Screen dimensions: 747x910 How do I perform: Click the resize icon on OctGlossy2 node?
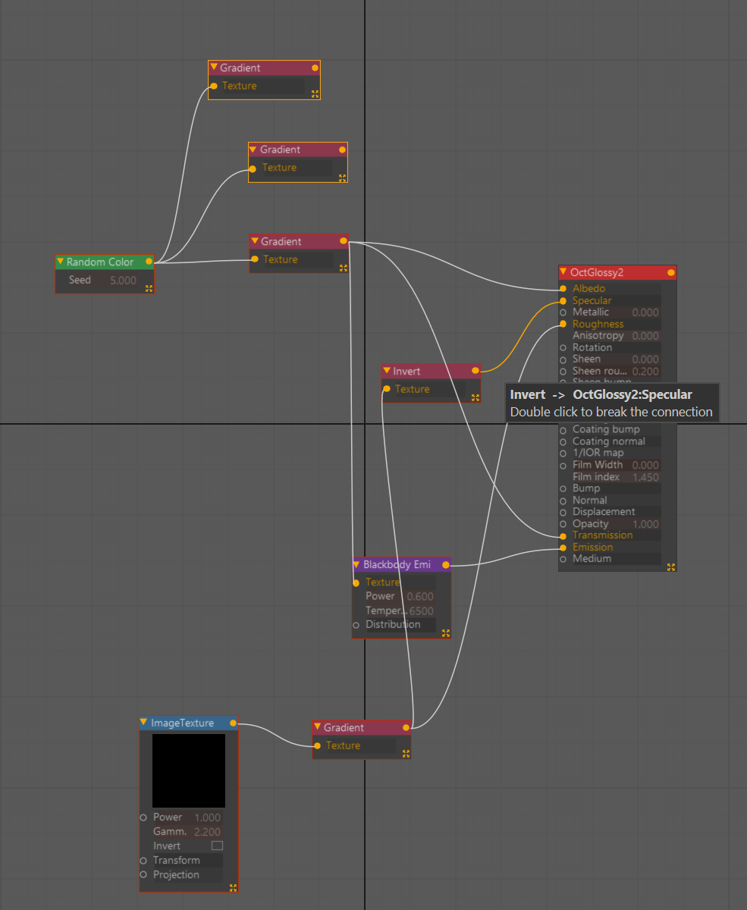pyautogui.click(x=670, y=566)
